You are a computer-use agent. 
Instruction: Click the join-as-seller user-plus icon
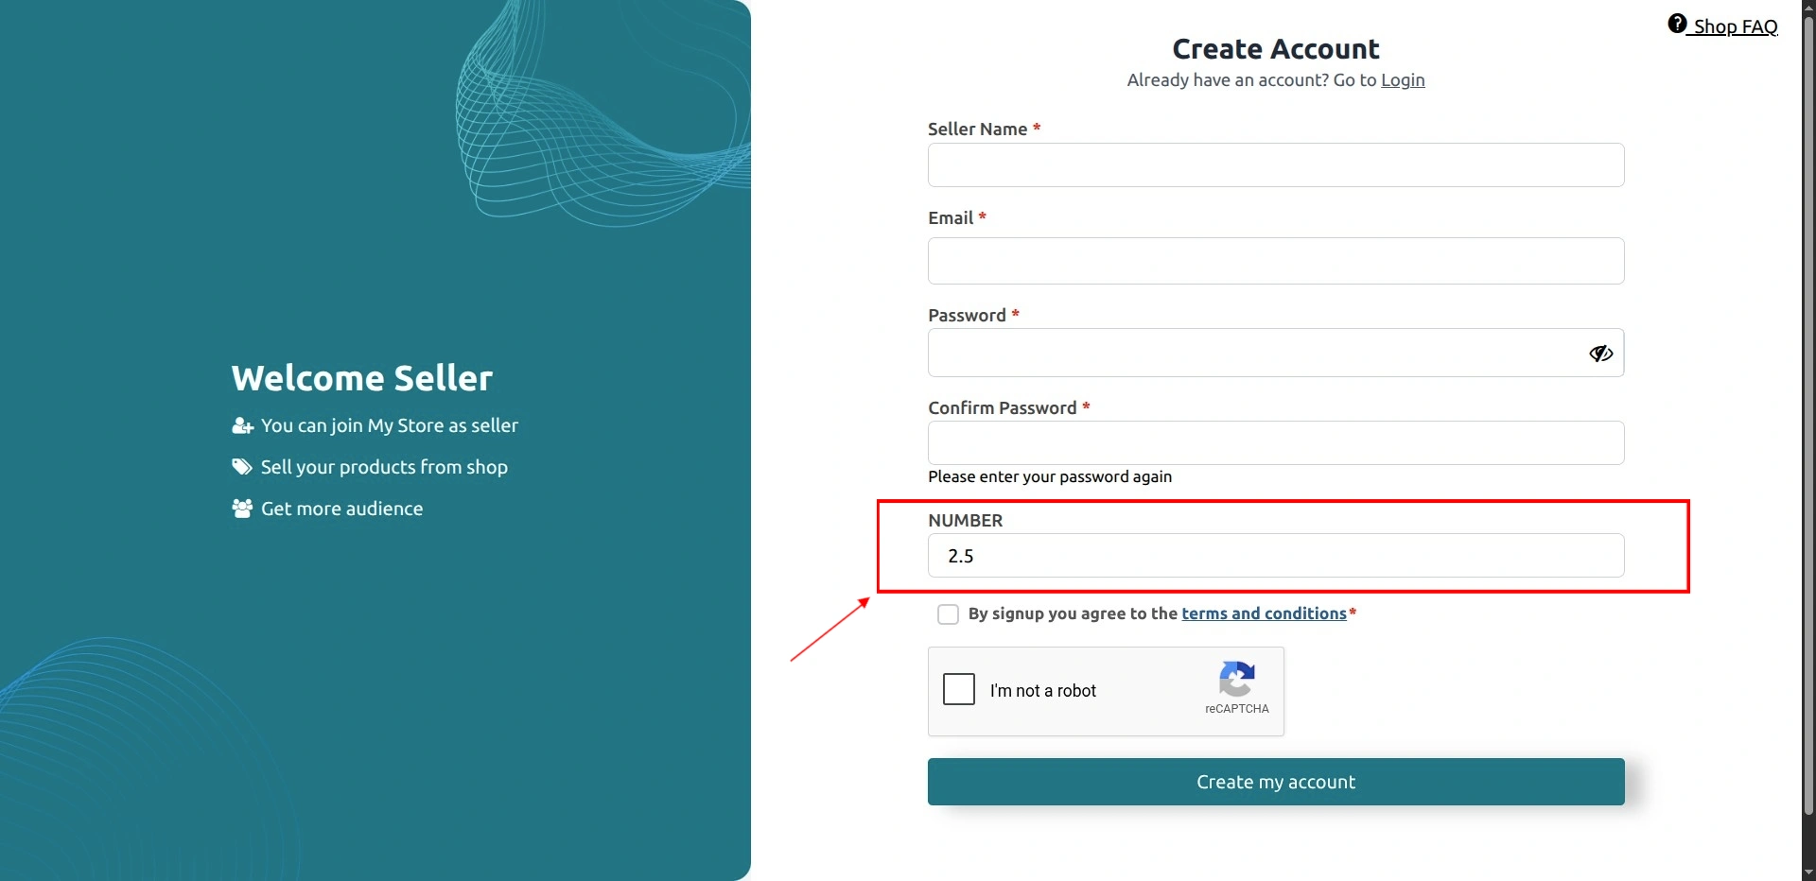tap(243, 425)
